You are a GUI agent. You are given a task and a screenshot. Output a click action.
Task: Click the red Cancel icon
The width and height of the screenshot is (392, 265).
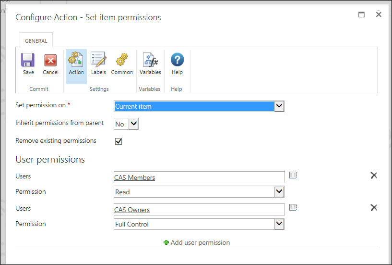[x=50, y=60]
